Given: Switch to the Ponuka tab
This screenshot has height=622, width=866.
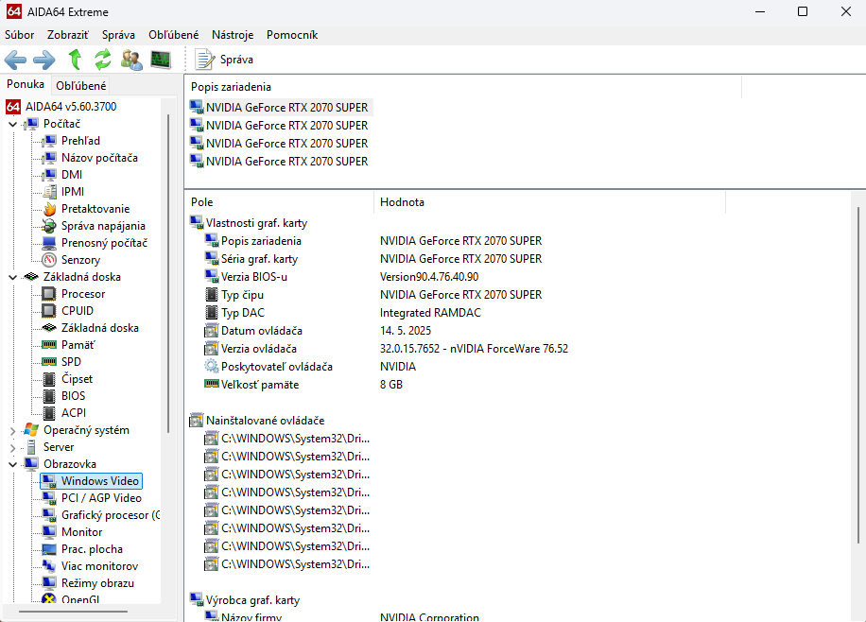Looking at the screenshot, I should coord(26,84).
